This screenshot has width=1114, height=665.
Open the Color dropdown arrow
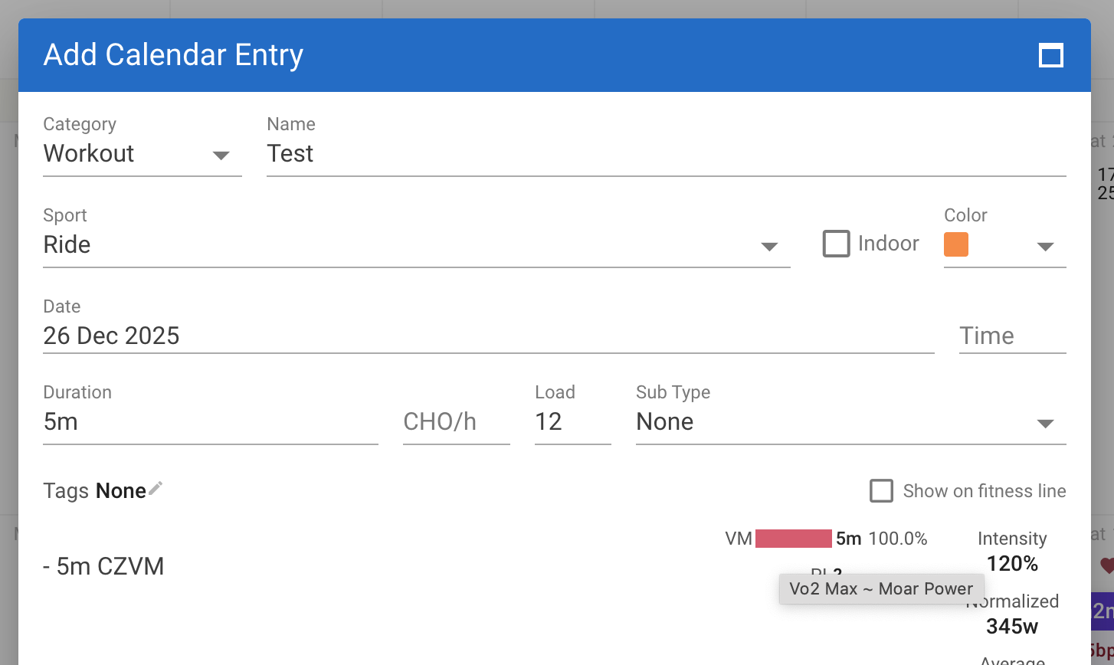(x=1045, y=246)
